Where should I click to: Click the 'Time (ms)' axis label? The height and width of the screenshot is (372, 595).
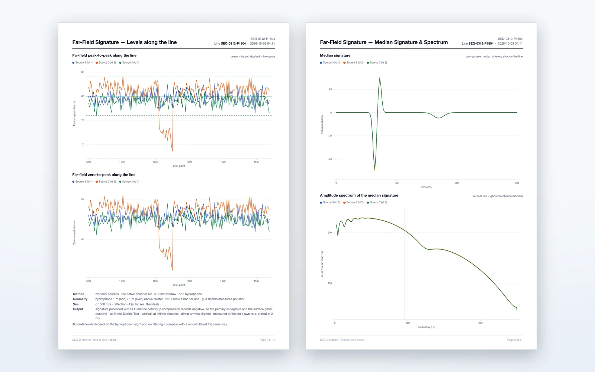(427, 187)
